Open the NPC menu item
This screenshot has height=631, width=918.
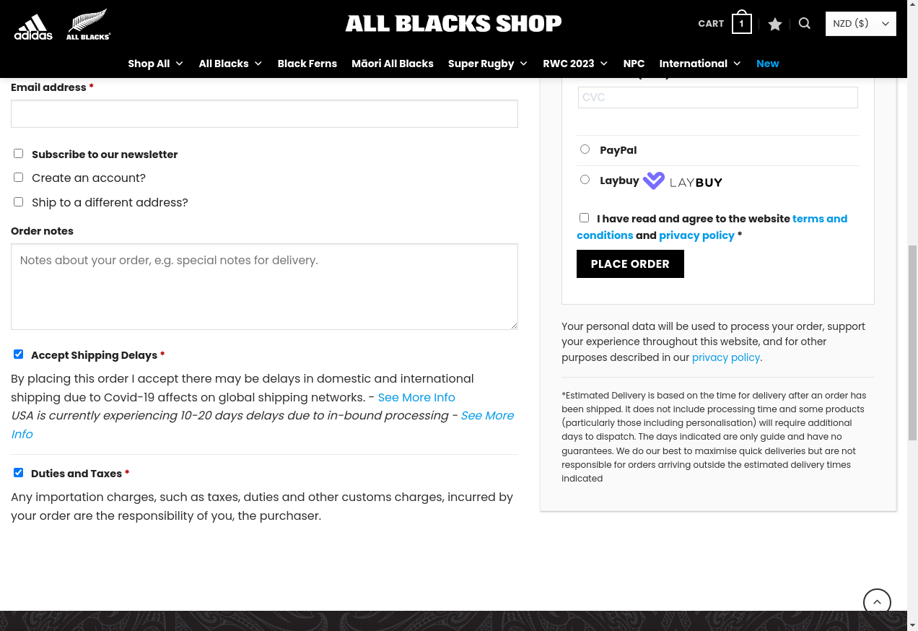pyautogui.click(x=634, y=64)
